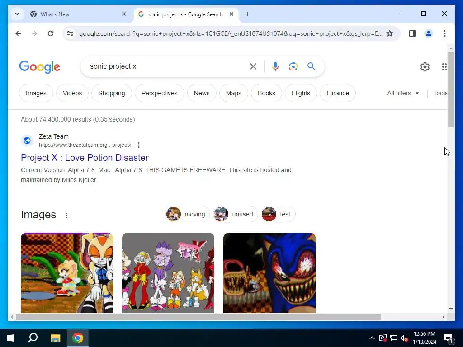Viewport: 463px width, 347px height.
Task: Open the network tray icon
Action: tap(394, 338)
